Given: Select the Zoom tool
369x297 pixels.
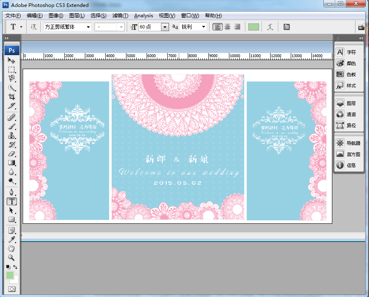Looking at the screenshot, I should point(11,258).
